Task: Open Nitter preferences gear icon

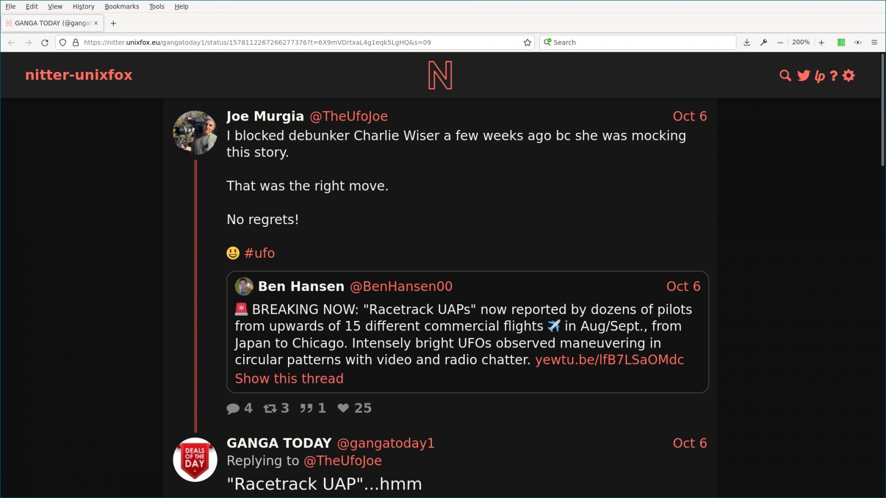Action: click(849, 76)
